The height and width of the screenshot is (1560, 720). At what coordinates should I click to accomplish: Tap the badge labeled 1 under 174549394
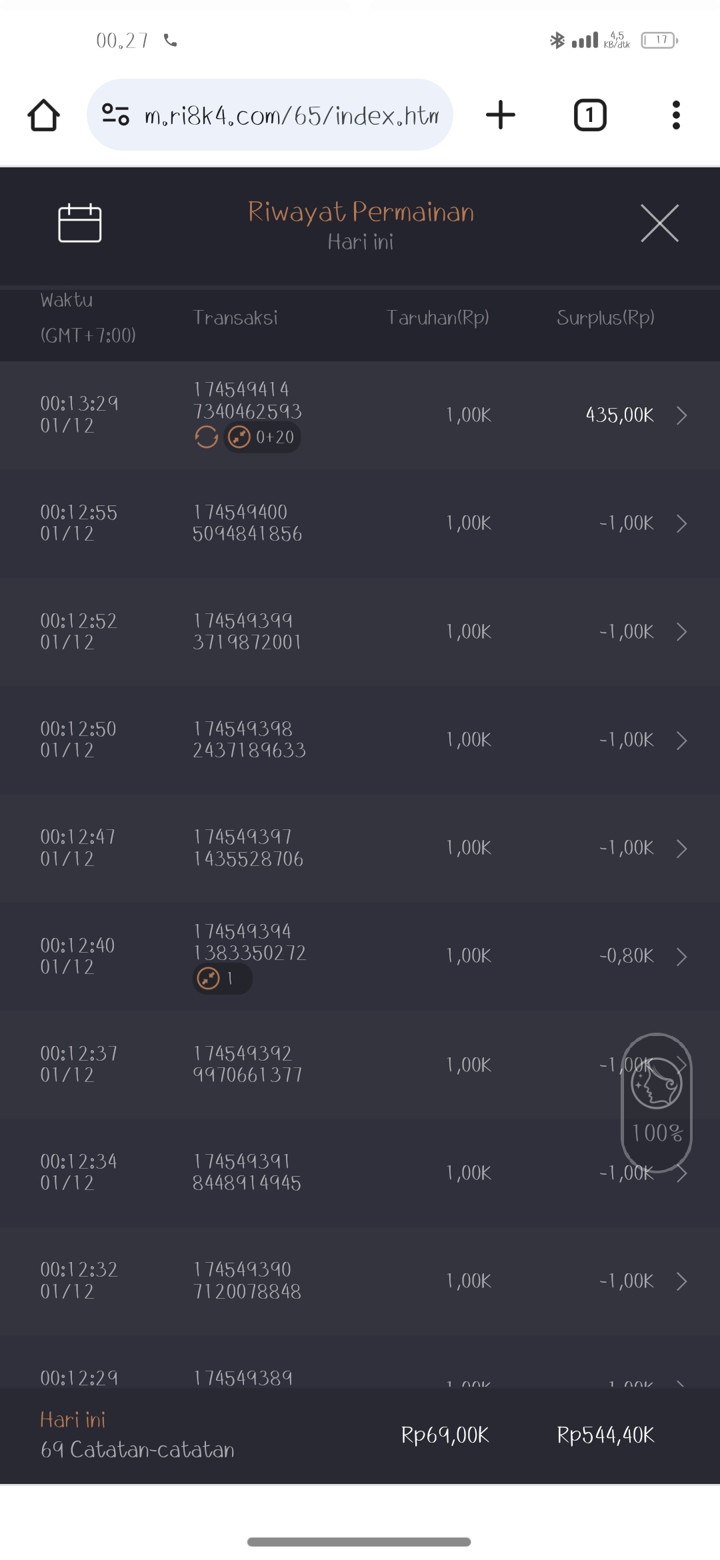coord(222,979)
